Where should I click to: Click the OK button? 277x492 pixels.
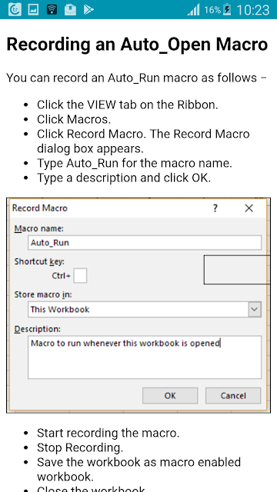tap(170, 396)
